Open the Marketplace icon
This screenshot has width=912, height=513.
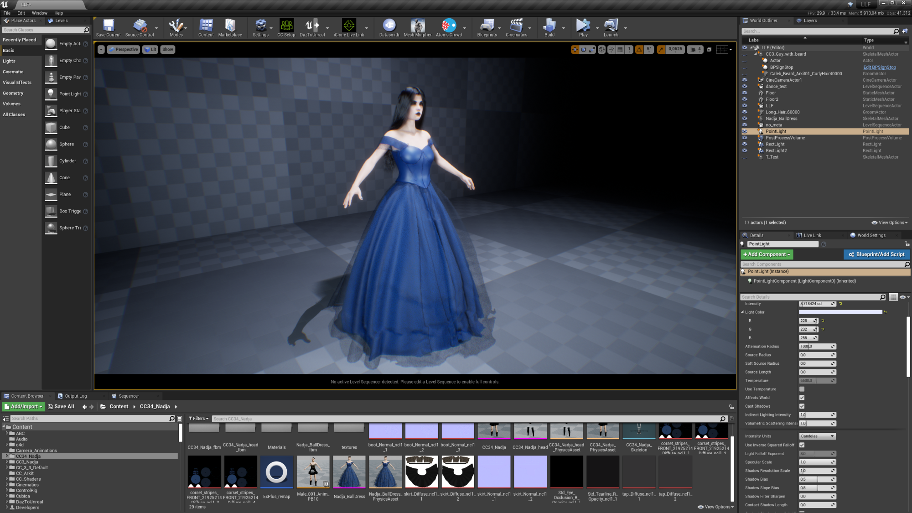click(x=230, y=28)
